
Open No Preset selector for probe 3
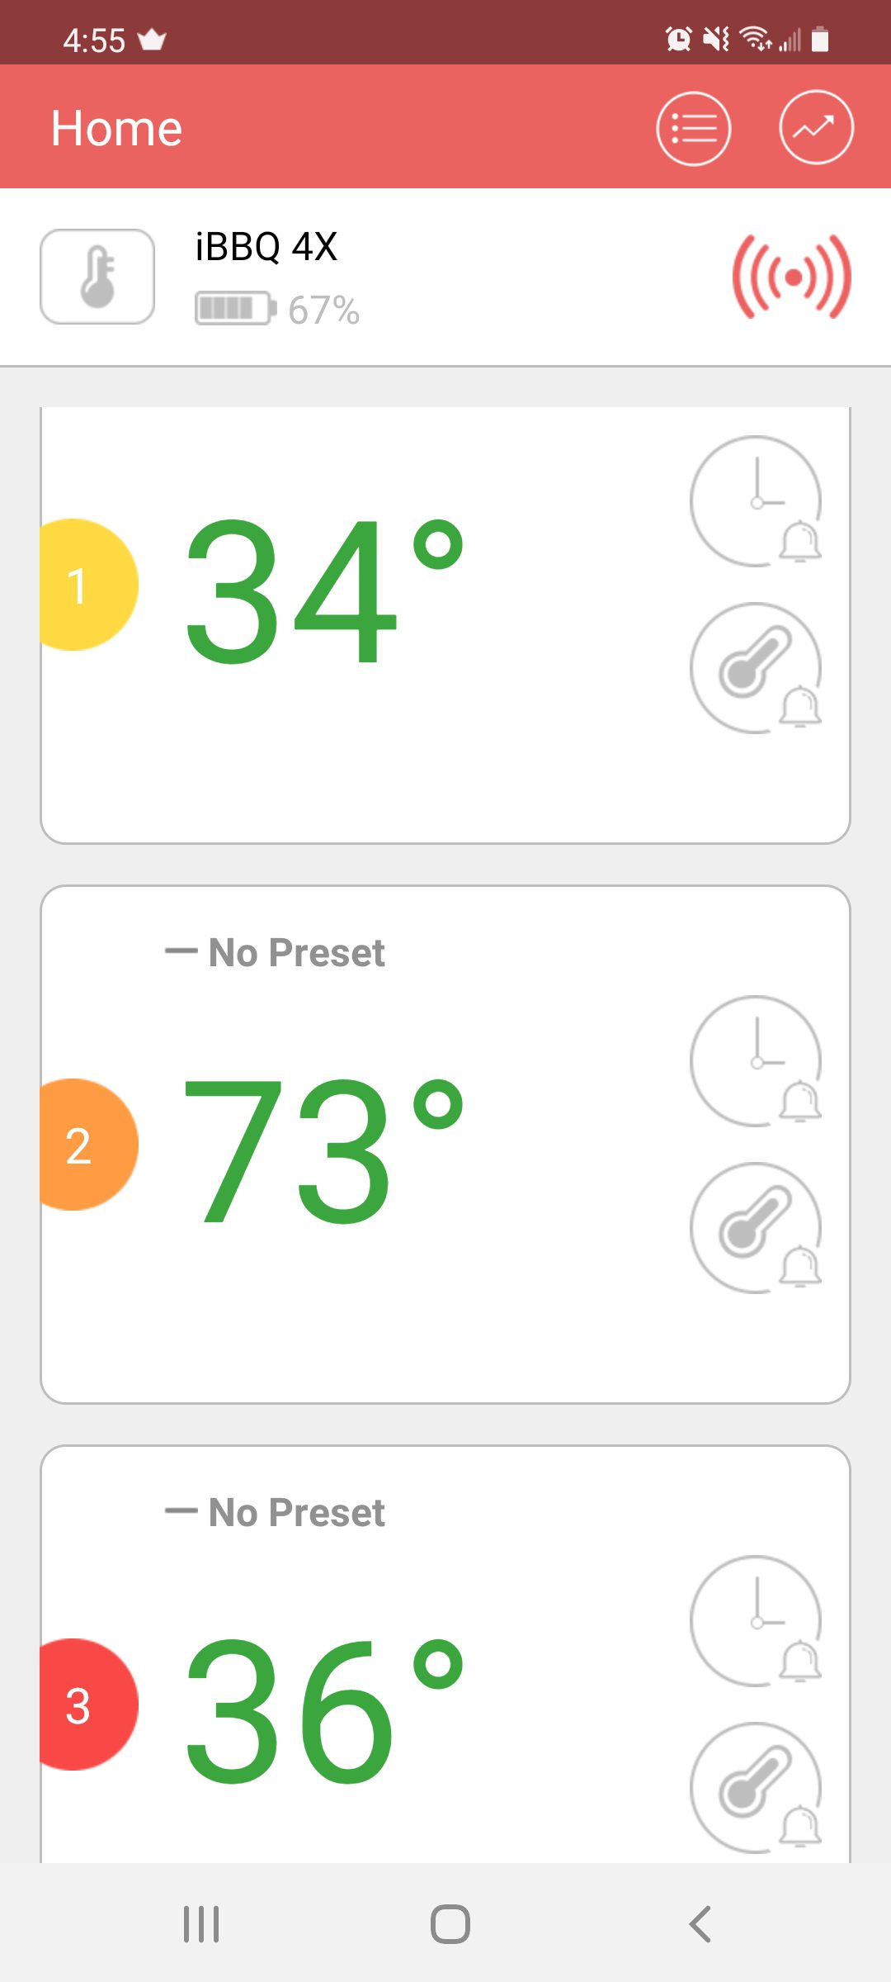275,1512
